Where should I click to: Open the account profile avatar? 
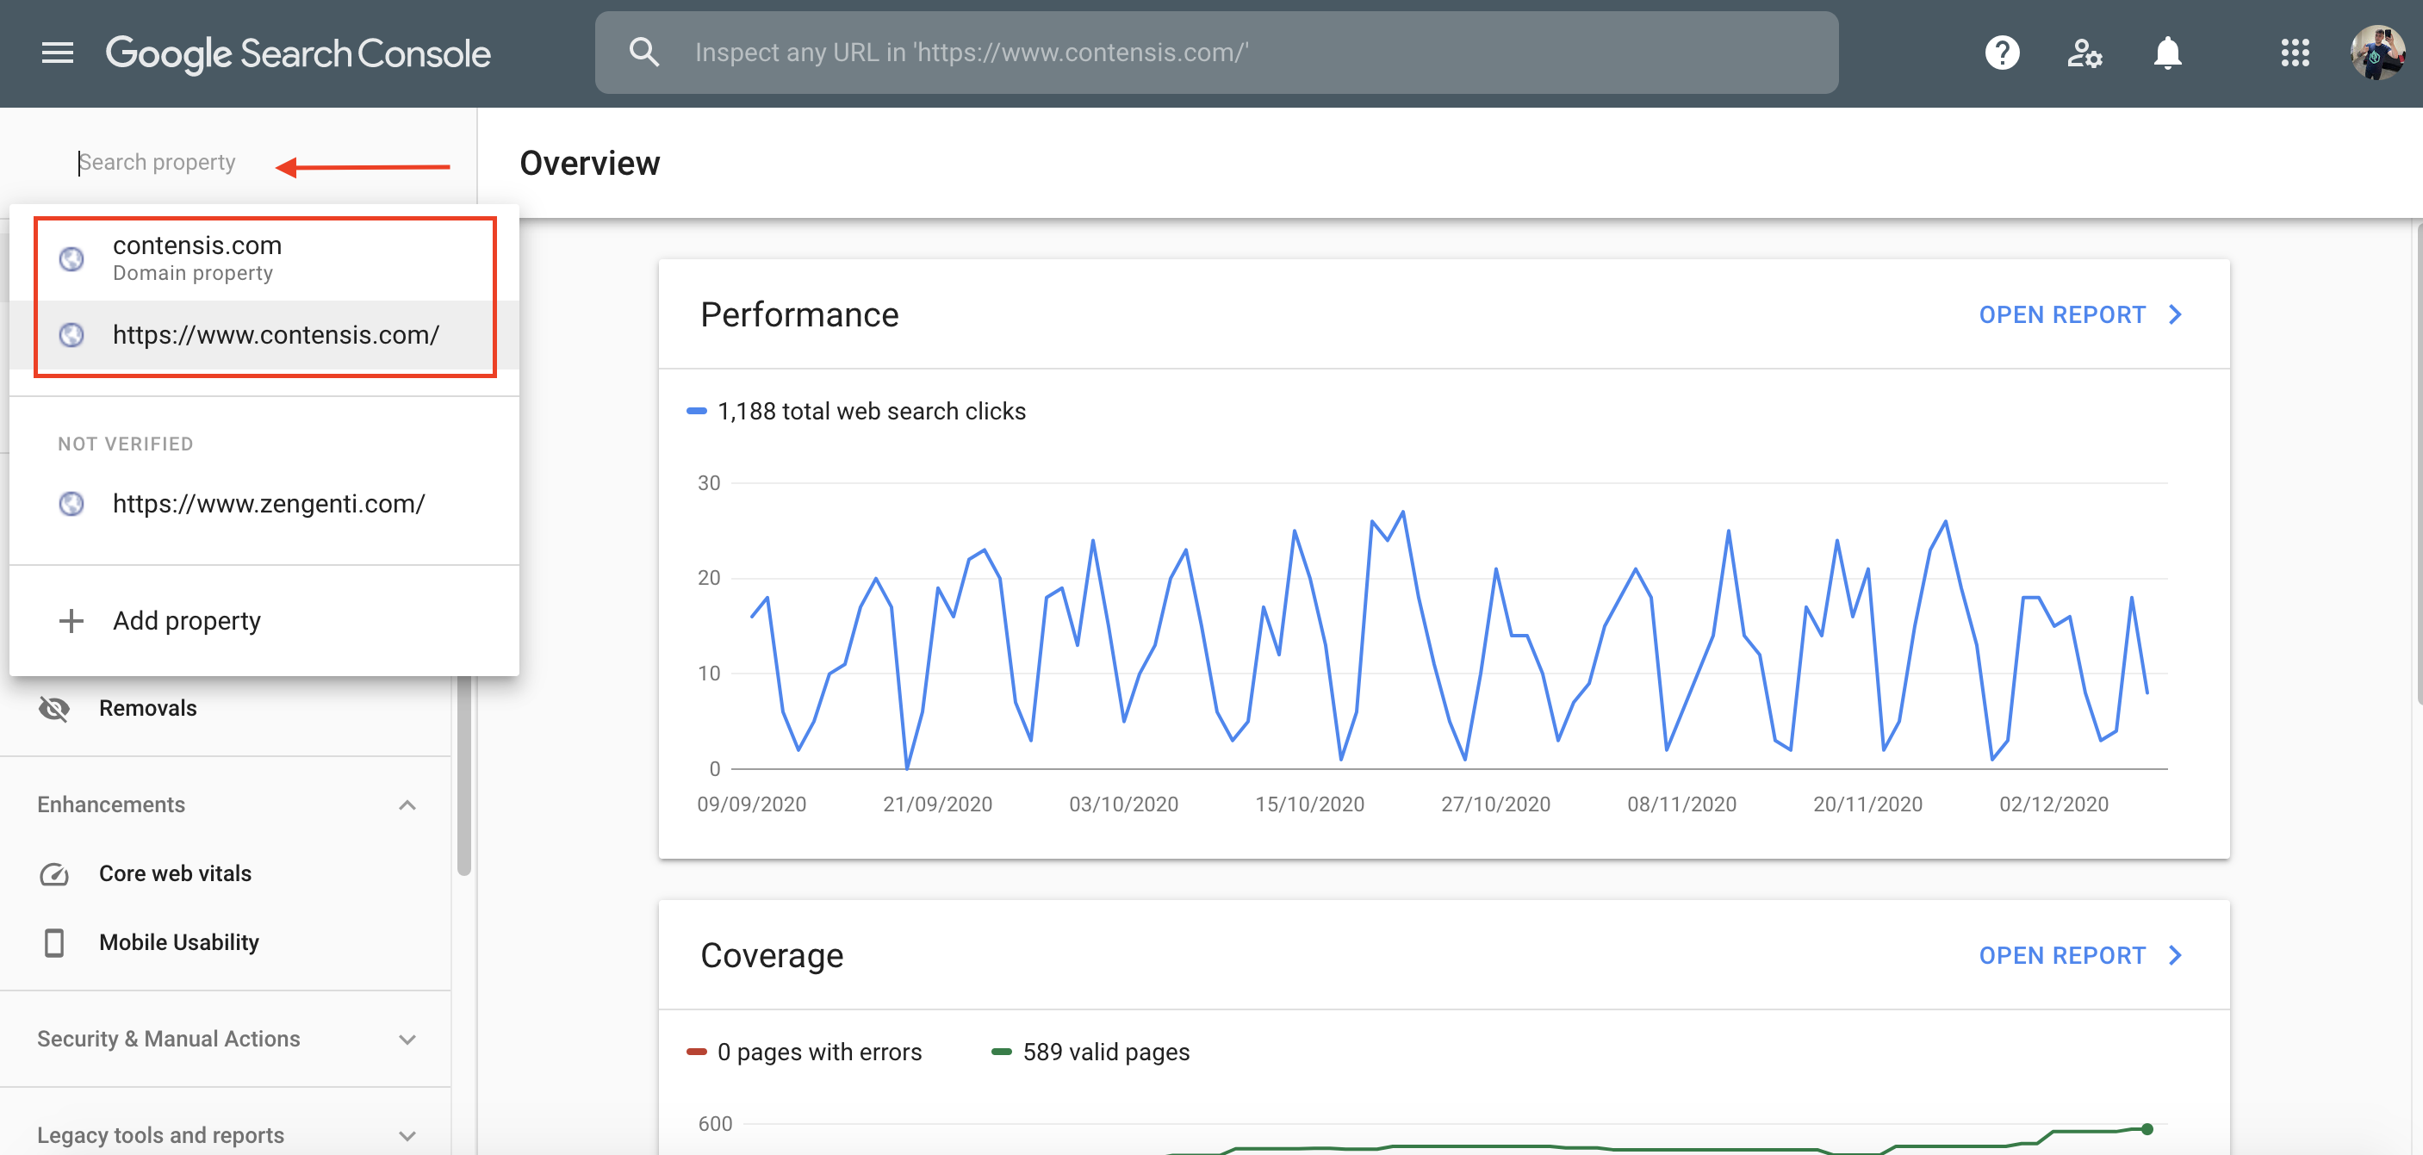pos(2378,53)
